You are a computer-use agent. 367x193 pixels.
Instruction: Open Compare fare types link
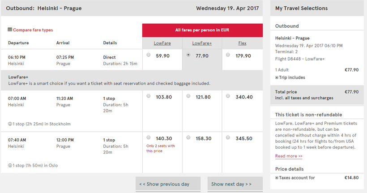coord(33,30)
